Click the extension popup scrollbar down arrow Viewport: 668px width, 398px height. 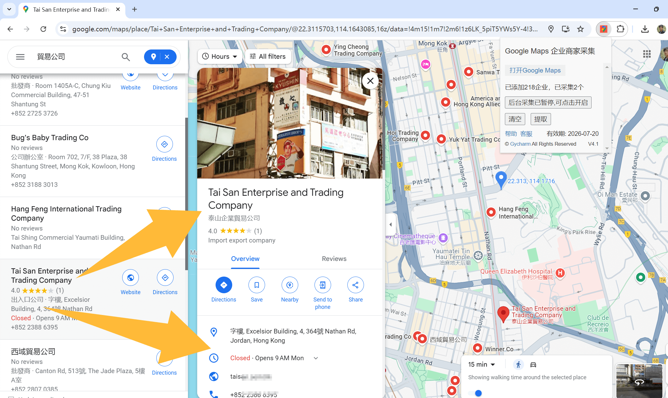607,148
